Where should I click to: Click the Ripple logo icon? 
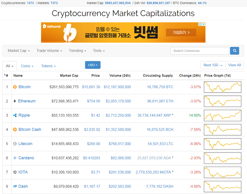coord(15,115)
